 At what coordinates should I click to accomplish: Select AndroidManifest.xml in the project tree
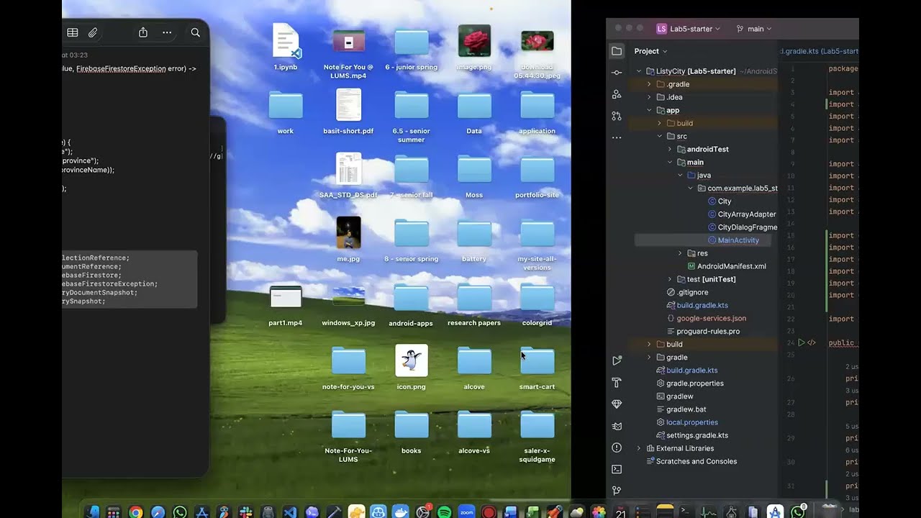pyautogui.click(x=727, y=266)
